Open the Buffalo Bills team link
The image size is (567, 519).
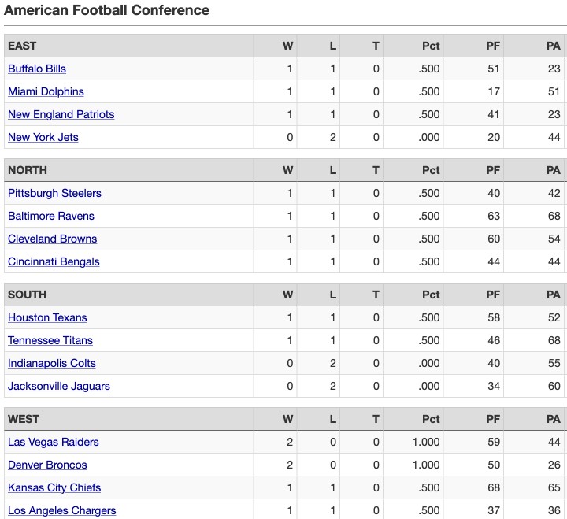(x=37, y=69)
